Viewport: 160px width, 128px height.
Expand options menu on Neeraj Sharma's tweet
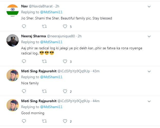pyautogui.click(x=150, y=36)
